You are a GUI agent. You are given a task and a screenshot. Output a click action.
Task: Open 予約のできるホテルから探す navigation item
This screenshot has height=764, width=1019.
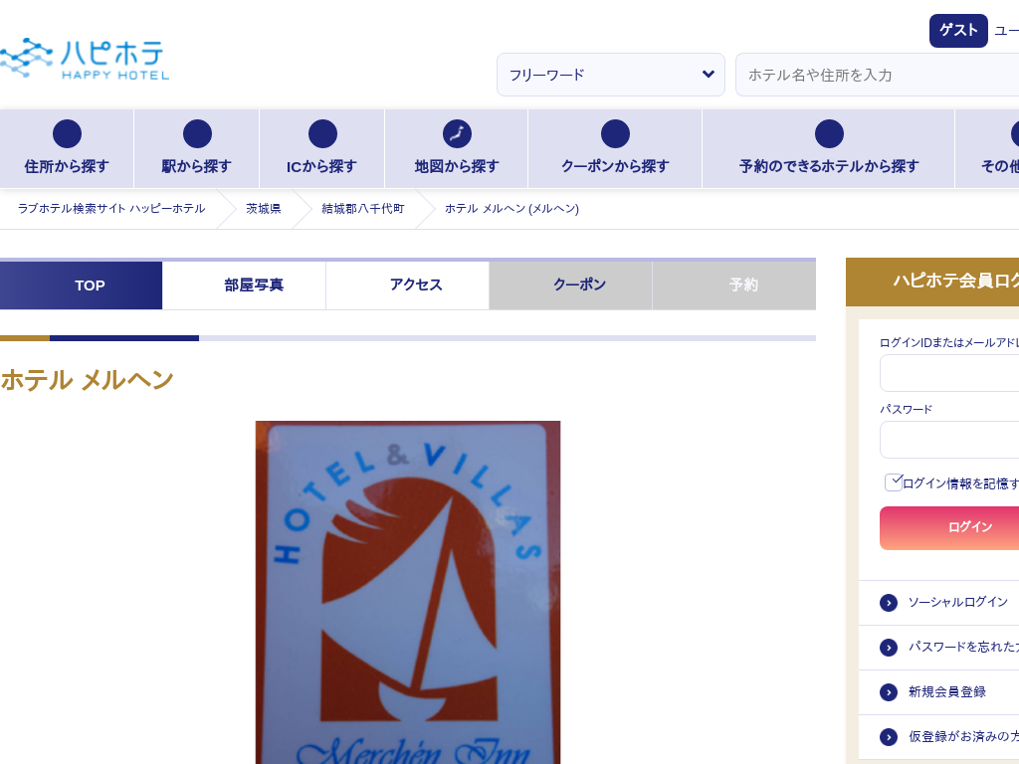pos(829,149)
